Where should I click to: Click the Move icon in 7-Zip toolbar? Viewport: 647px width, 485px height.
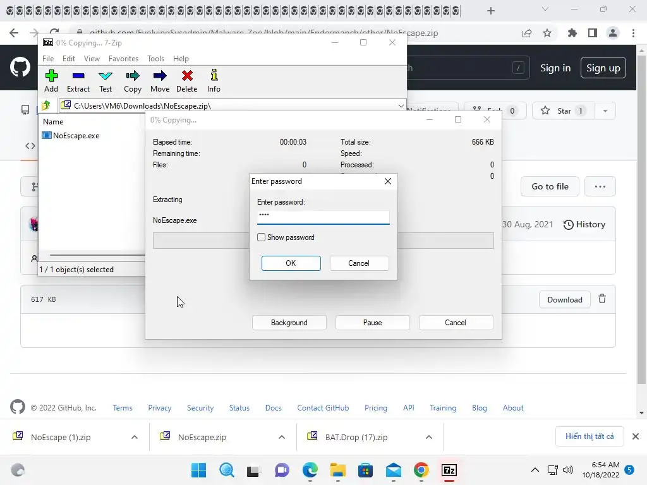(x=160, y=81)
